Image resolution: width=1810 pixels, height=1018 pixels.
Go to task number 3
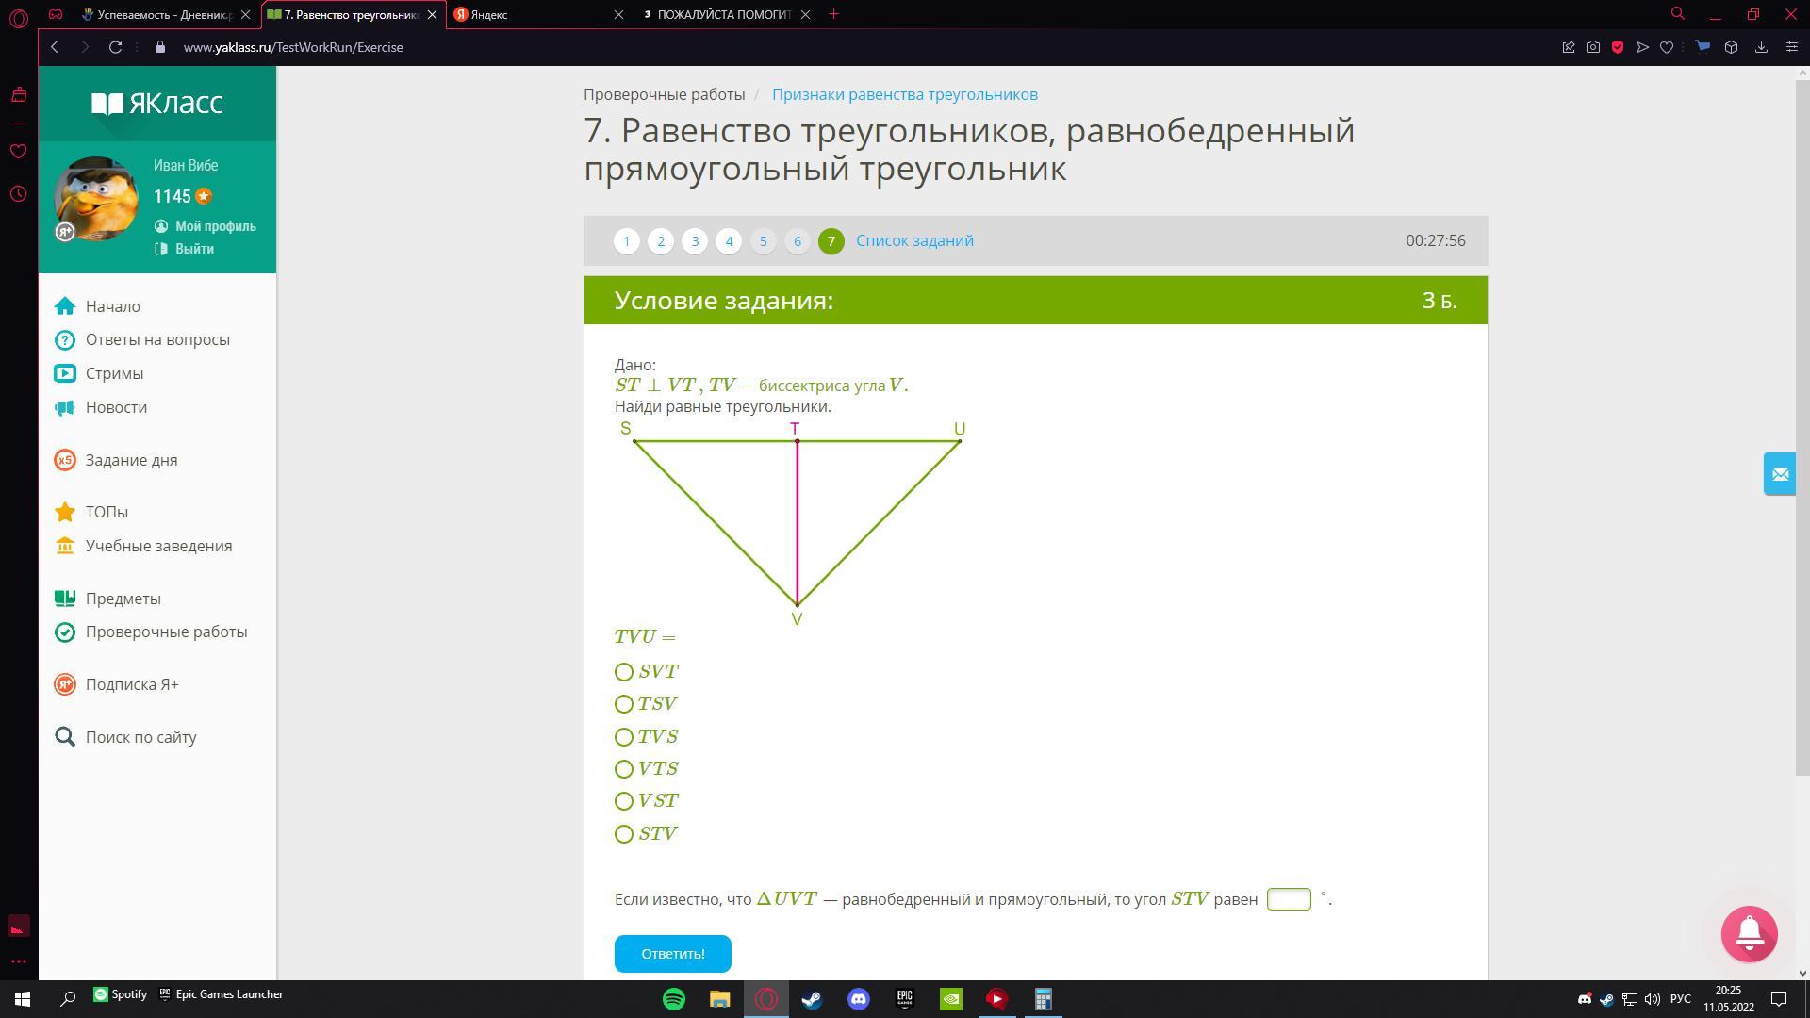(x=695, y=241)
